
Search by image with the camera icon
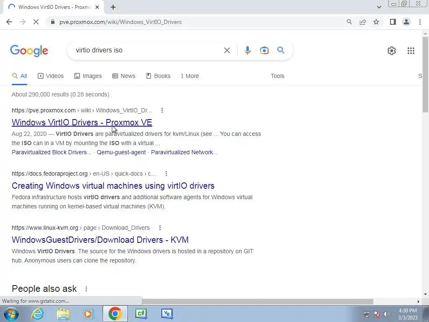(264, 50)
